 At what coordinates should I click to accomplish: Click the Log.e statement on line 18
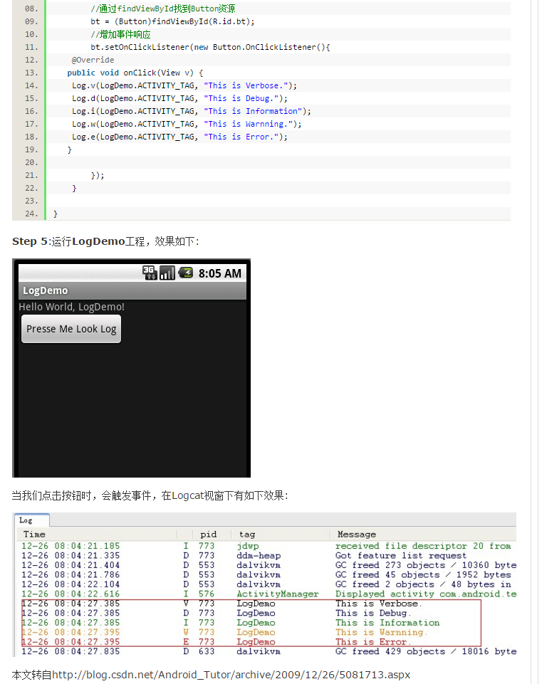[179, 137]
